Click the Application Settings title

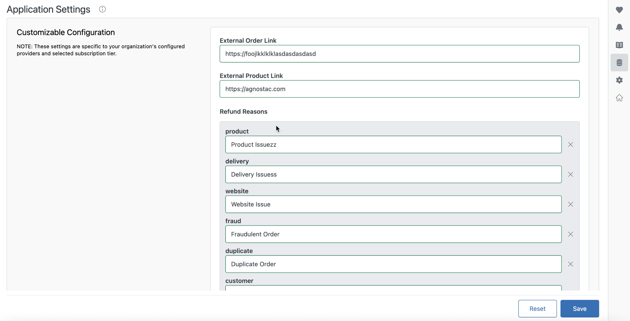coord(48,9)
